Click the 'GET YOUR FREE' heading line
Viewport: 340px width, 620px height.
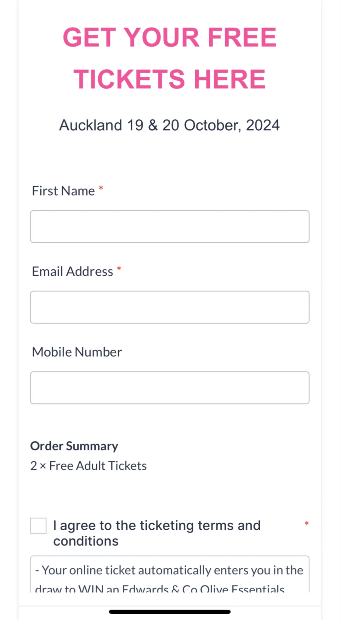pyautogui.click(x=170, y=37)
